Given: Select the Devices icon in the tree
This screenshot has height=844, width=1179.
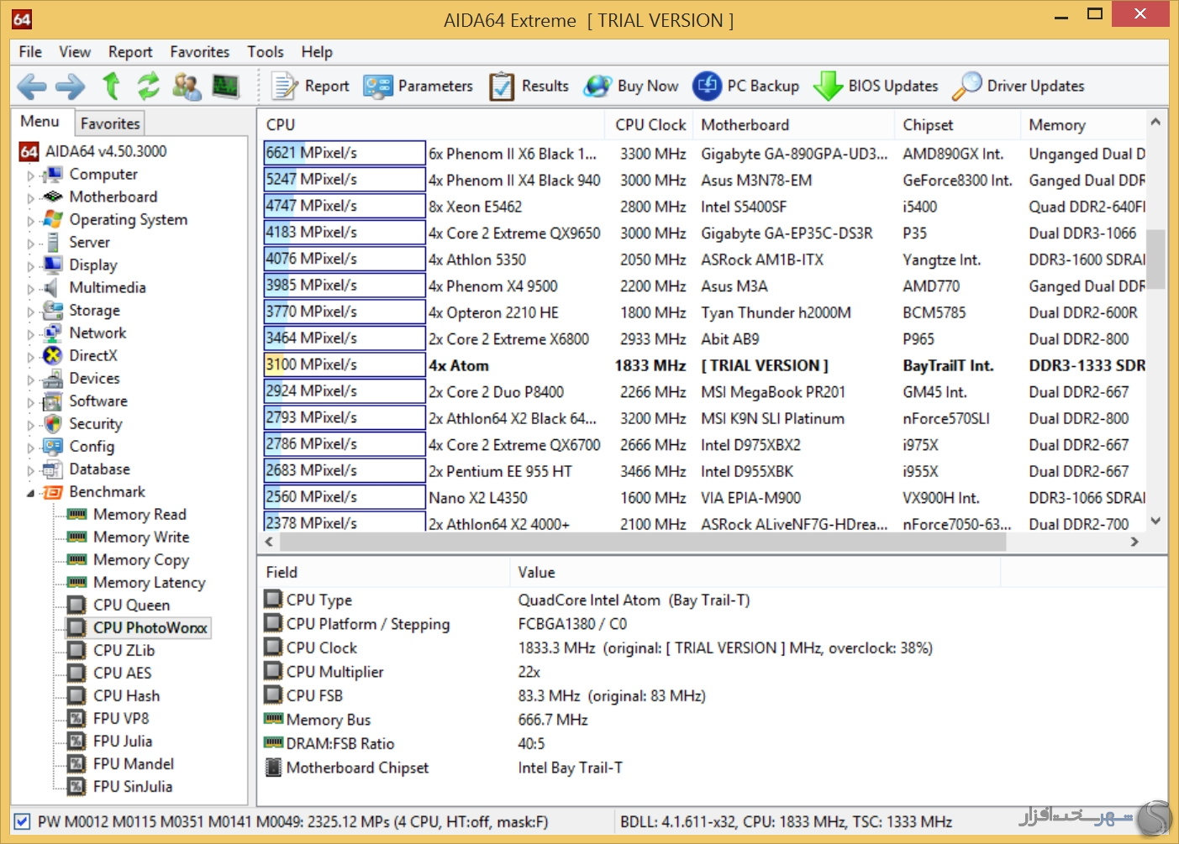Looking at the screenshot, I should (x=52, y=378).
